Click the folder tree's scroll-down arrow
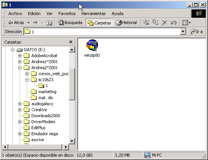Screen dimensions: 208x160 coord(72,141)
